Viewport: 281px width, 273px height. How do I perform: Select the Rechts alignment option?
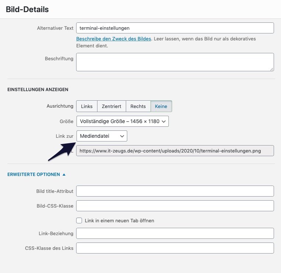(x=138, y=106)
